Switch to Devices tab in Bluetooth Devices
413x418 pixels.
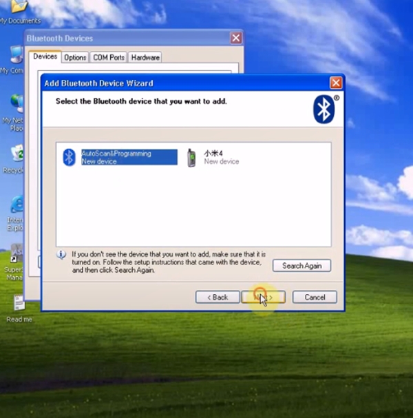[x=45, y=56]
